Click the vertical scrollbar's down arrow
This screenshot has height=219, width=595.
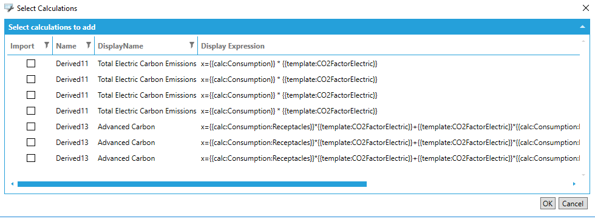coord(583,175)
